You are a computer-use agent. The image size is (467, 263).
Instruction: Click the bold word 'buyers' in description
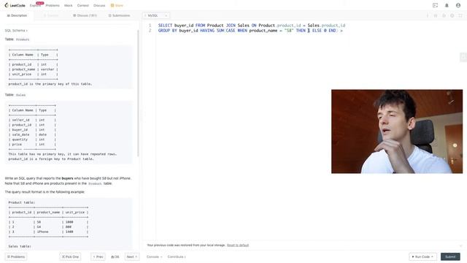pos(67,178)
